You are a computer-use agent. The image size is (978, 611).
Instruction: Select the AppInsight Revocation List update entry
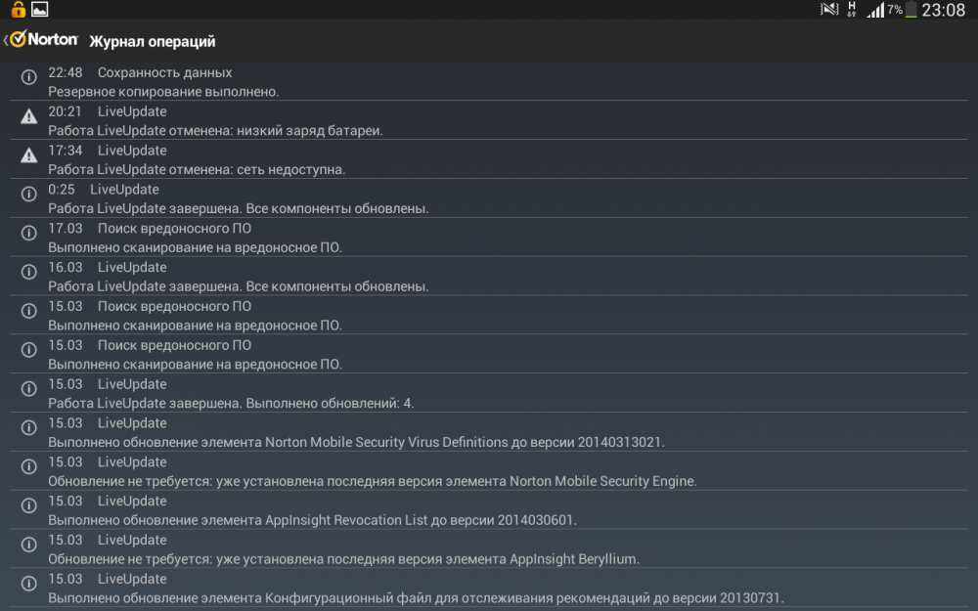coord(312,520)
